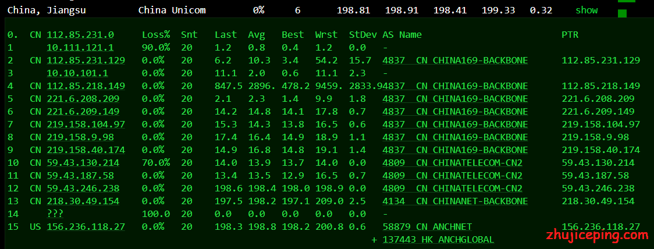
Task: Open hop 11 IP address link 59.43.187.58
Action: tap(80, 176)
